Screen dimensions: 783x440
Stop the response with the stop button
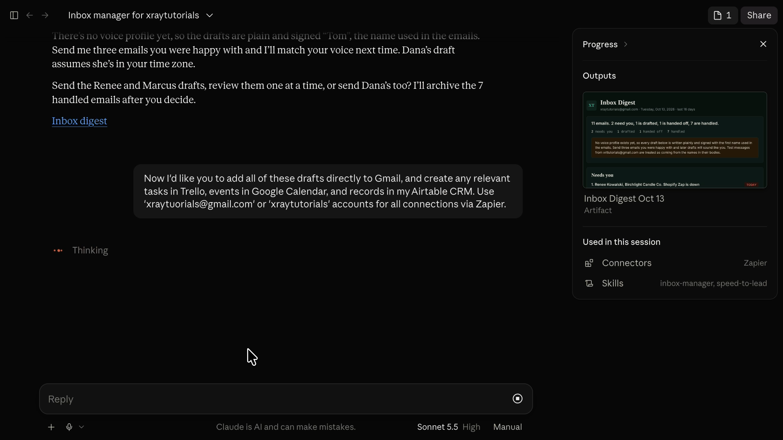coord(518,399)
